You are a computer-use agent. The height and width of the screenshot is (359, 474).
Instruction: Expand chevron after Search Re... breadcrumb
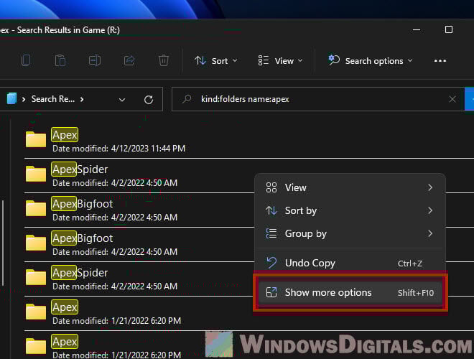point(82,99)
